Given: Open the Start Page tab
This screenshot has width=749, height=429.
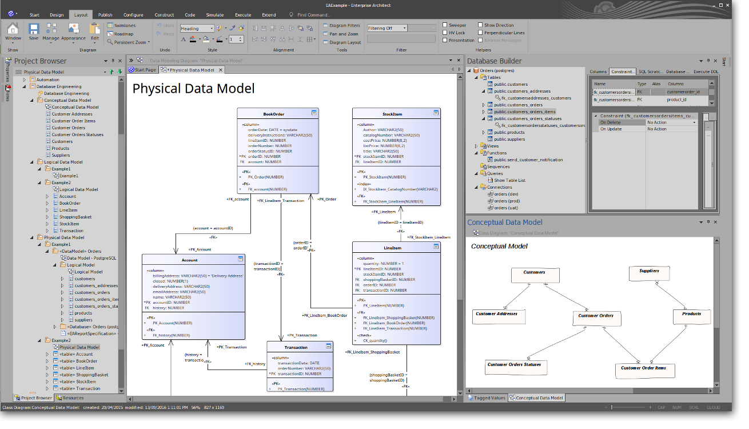Looking at the screenshot, I should pyautogui.click(x=145, y=70).
